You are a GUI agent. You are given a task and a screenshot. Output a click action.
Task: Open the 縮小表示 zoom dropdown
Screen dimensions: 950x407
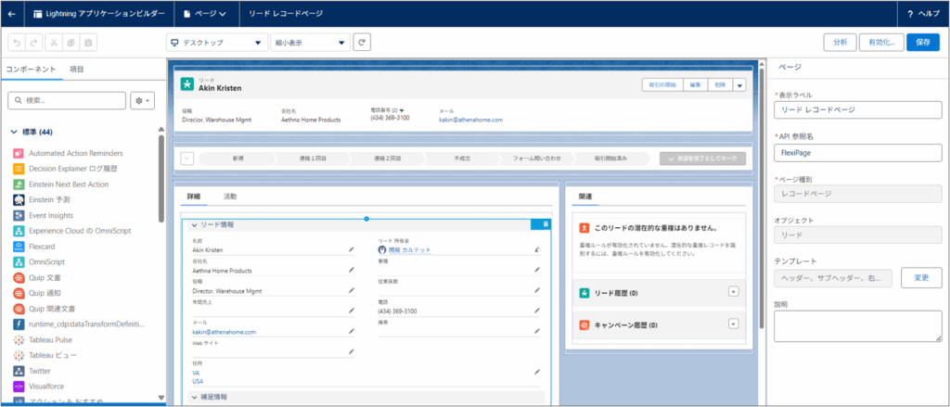(x=310, y=43)
